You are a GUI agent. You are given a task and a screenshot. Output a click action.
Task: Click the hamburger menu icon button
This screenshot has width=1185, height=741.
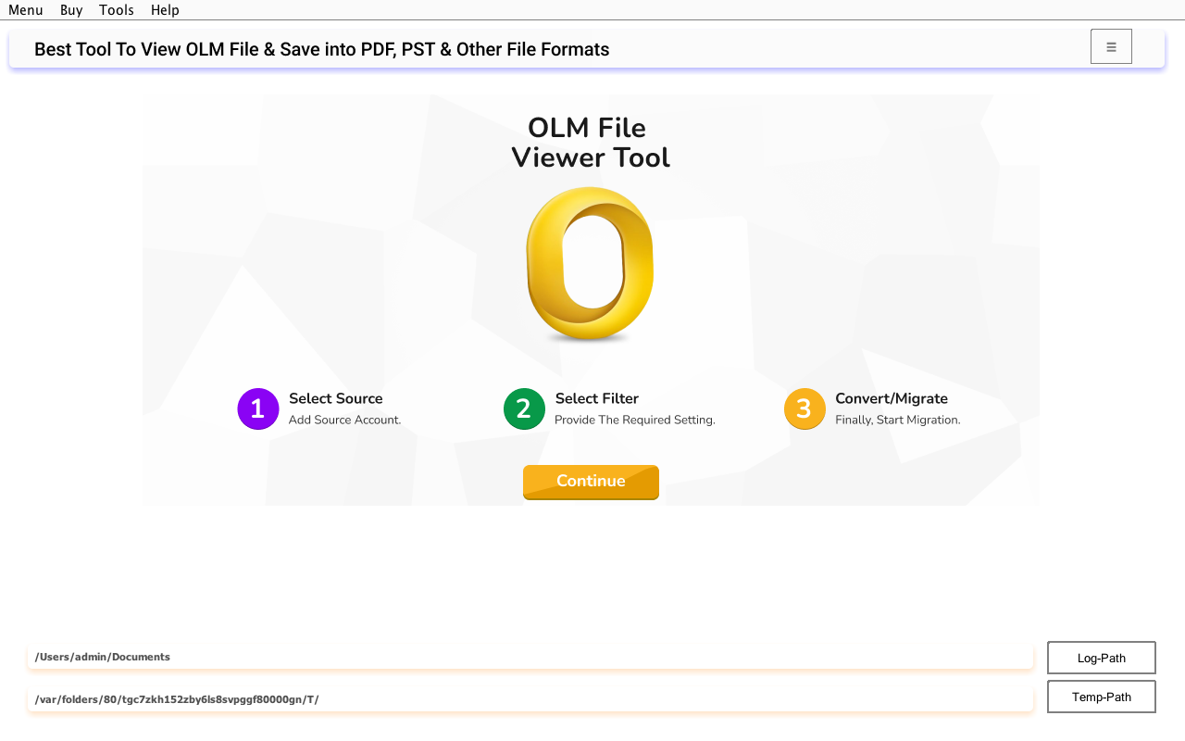[1111, 46]
